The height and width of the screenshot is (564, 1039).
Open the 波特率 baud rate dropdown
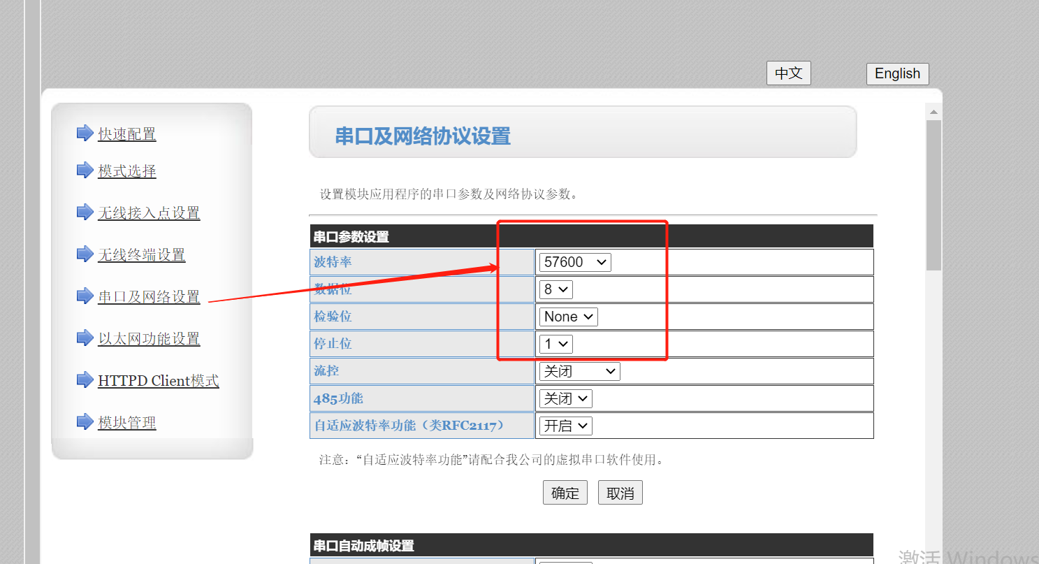coord(574,262)
